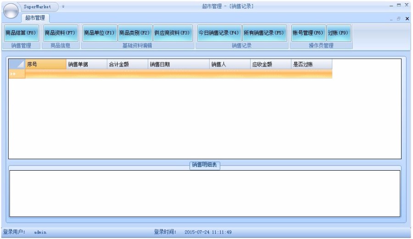Click the 销售人 column header

(230, 64)
